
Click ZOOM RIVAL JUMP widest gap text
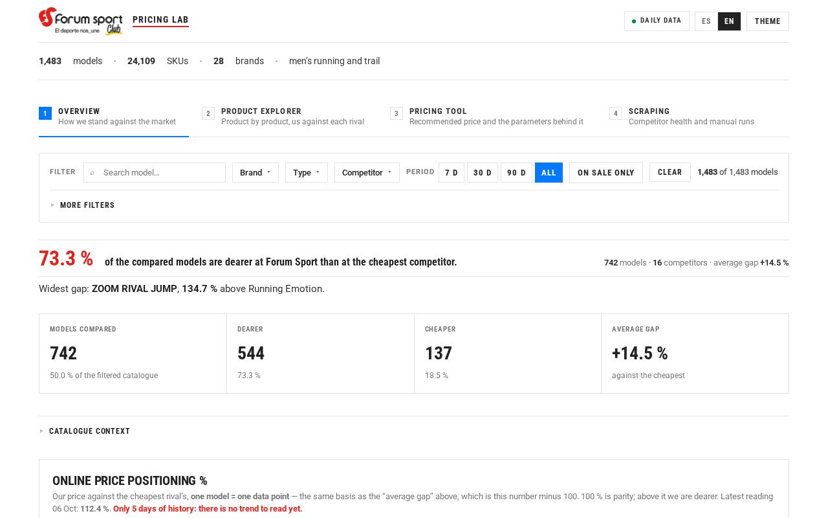pyautogui.click(x=134, y=289)
